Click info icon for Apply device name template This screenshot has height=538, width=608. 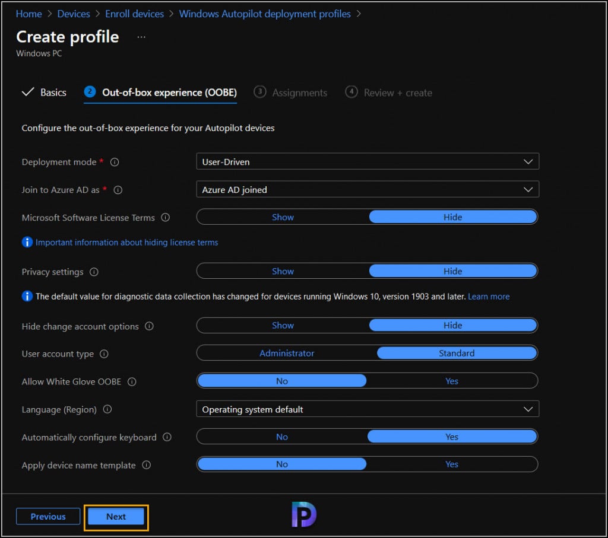click(x=146, y=465)
